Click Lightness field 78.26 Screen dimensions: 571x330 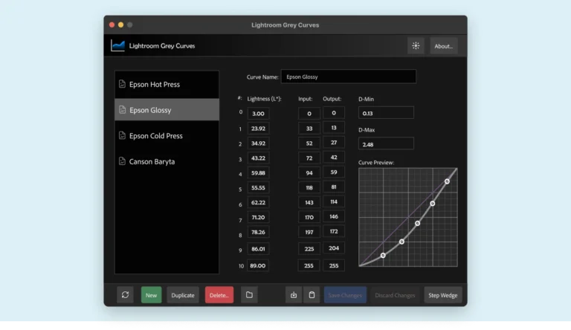[258, 232]
